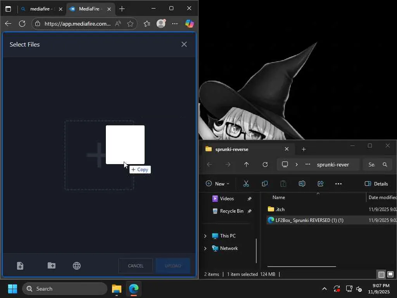Toggle the Details pane button
Viewport: 397px width, 298px height.
(376, 184)
